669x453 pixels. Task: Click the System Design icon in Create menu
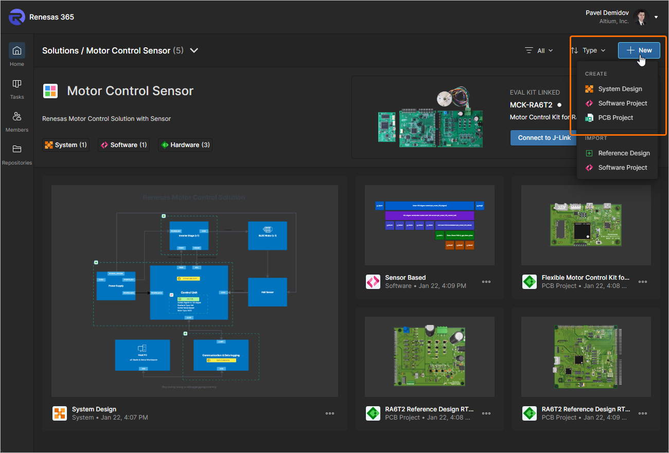click(x=589, y=89)
